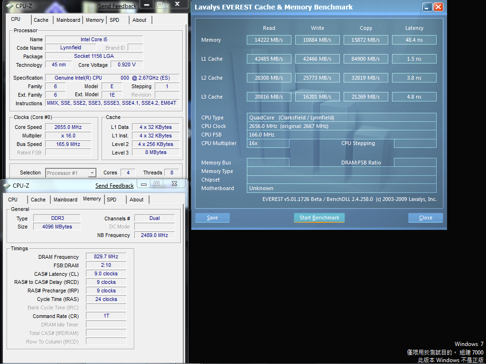Switch to Memory tab in upper CPU-Z window
The height and width of the screenshot is (364, 486).
(x=94, y=20)
